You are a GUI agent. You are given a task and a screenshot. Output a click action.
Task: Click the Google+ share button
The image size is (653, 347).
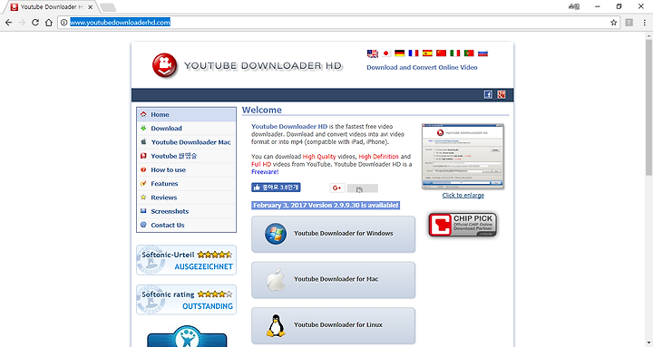click(x=336, y=188)
